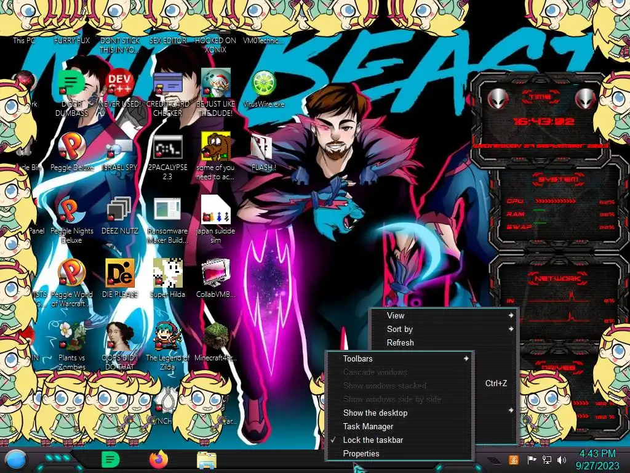Open the FLASH ! desktop icon
Viewport: 630px width, 473px height.
[262, 147]
